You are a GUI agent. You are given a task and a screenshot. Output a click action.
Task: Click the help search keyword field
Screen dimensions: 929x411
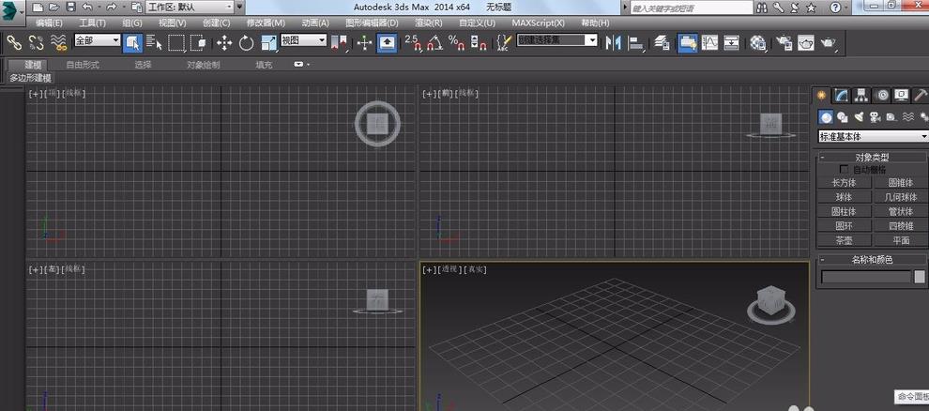691,8
